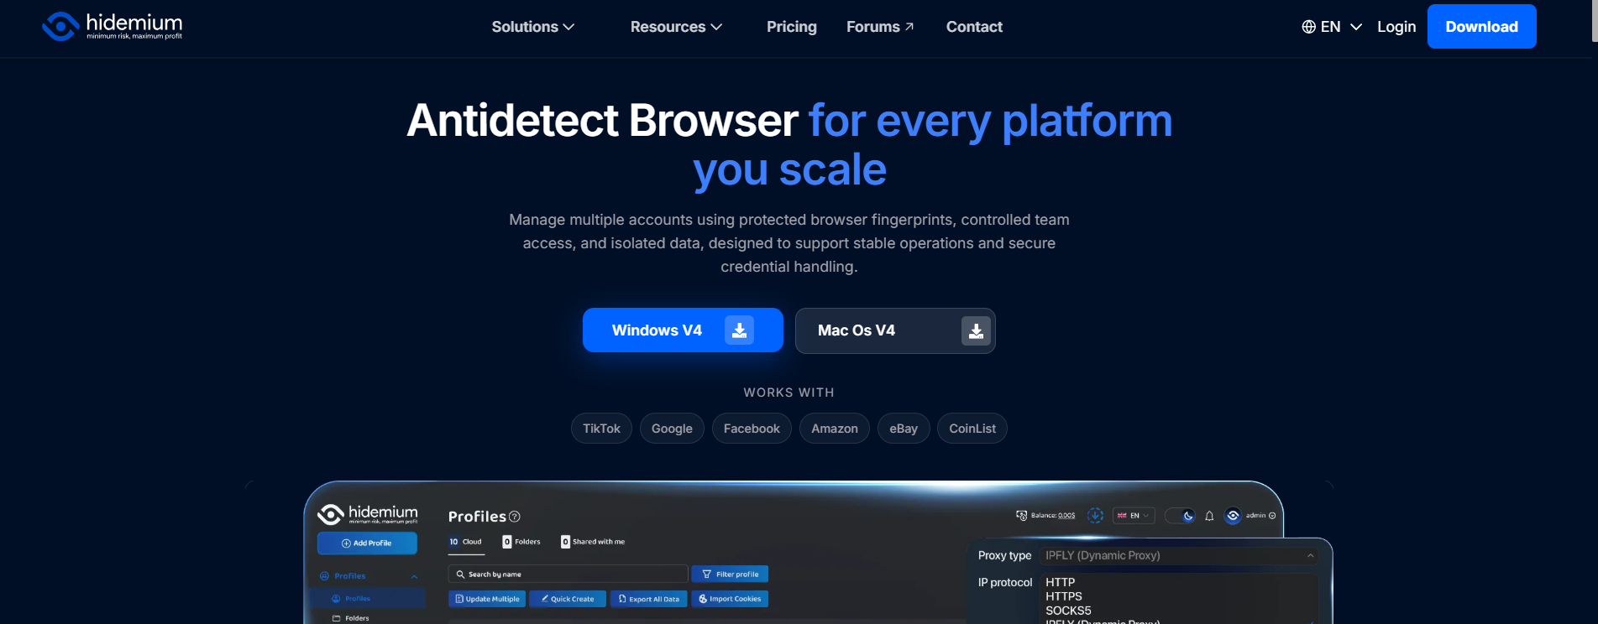
Task: Click the Windows V4 button label
Action: tap(657, 330)
